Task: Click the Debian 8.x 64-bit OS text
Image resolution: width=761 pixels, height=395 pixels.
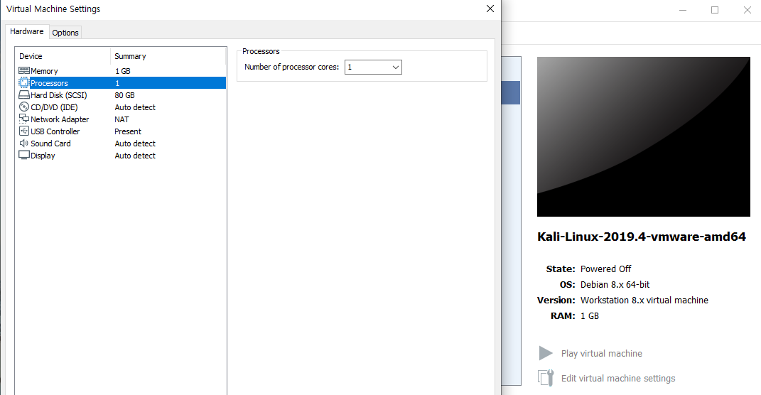Action: click(x=615, y=284)
